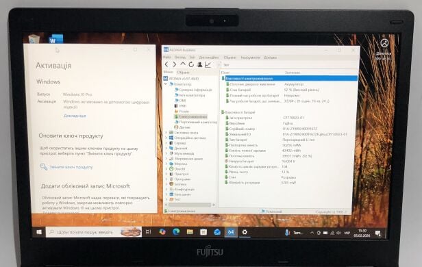Expand the Сервер tree node

pyautogui.click(x=166, y=143)
